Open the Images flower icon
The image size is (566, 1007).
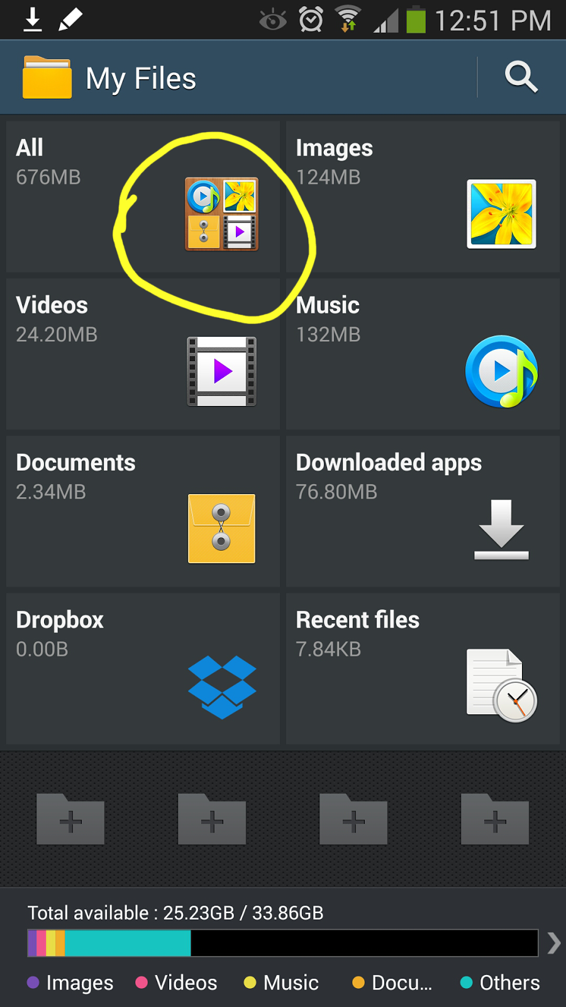point(501,214)
